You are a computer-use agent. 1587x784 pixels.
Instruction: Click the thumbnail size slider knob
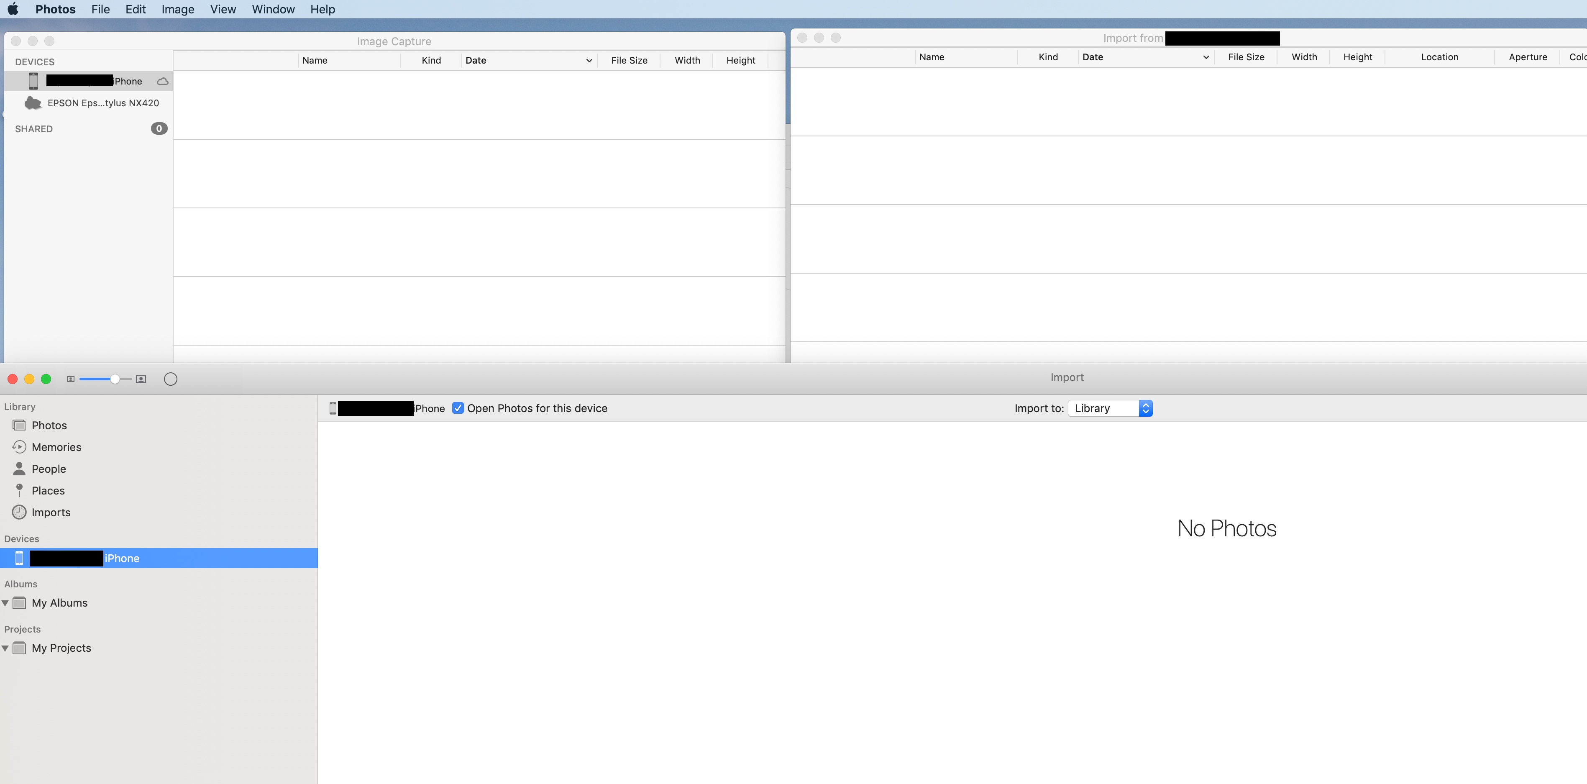[x=115, y=379]
